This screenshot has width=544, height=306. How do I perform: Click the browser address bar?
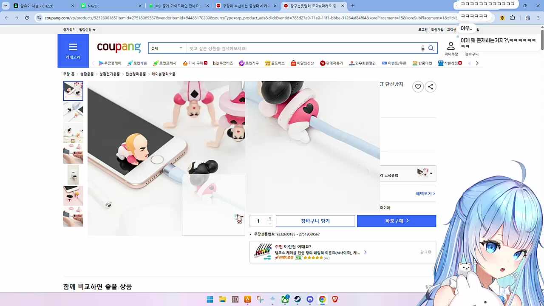[x=251, y=18]
